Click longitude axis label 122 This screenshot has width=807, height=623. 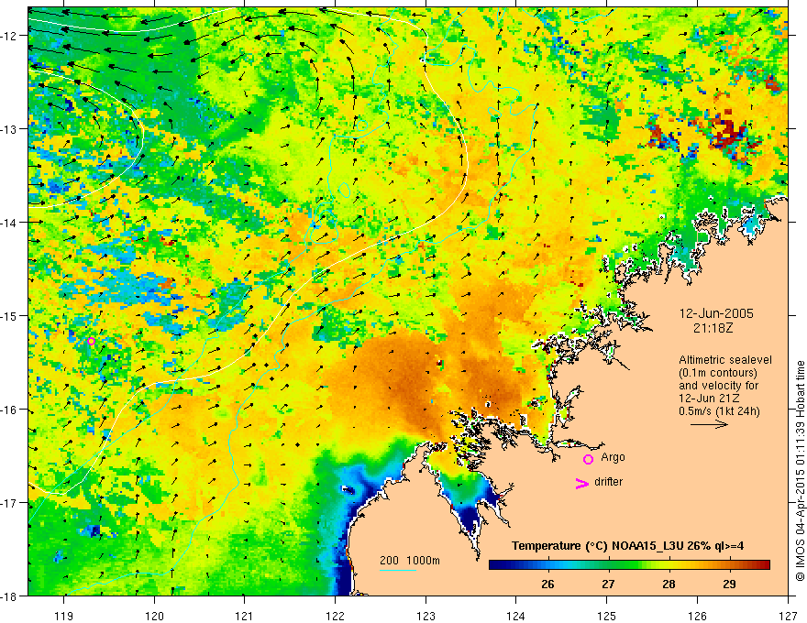(x=335, y=616)
